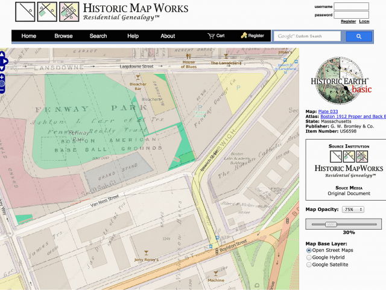Image resolution: width=386 pixels, height=290 pixels.
Task: Click the Register link below password field
Action: 349,22
